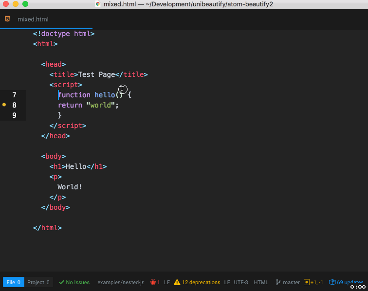Click the Test Page title text
The image size is (368, 291).
[x=96, y=74]
